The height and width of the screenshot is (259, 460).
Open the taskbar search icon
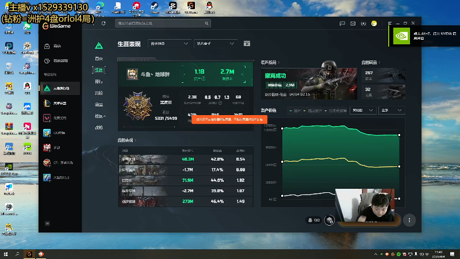[x=17, y=254]
